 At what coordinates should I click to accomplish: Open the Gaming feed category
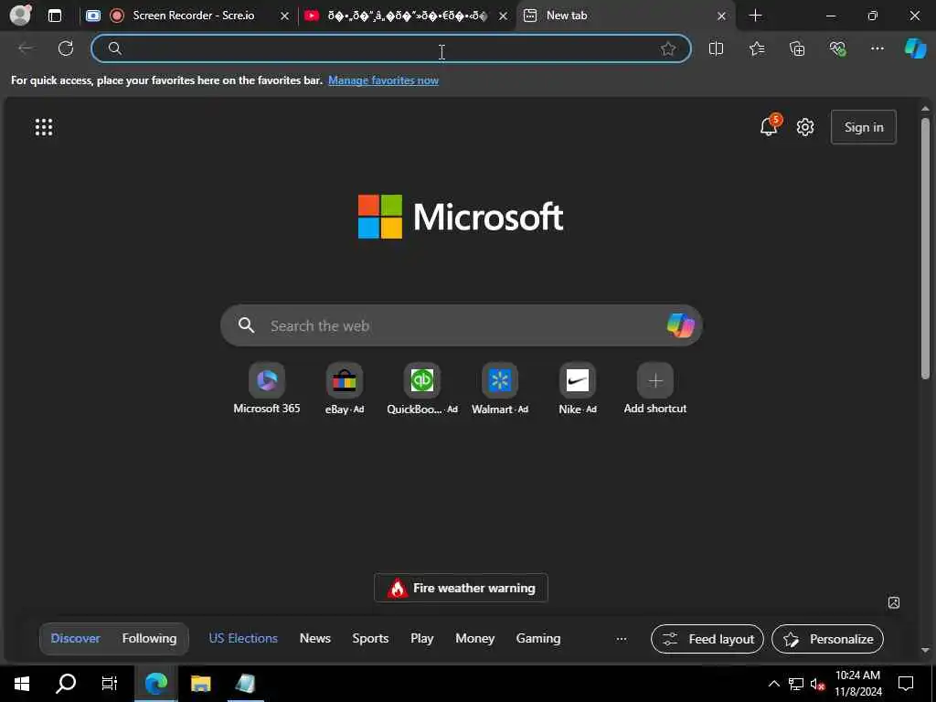point(537,638)
